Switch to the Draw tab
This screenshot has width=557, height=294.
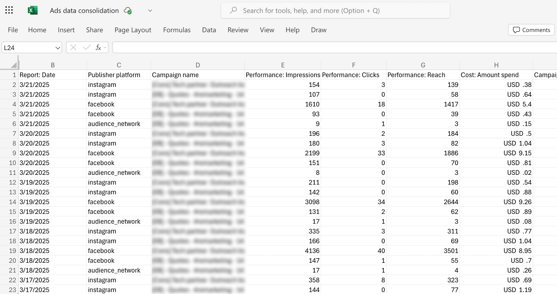pyautogui.click(x=318, y=30)
